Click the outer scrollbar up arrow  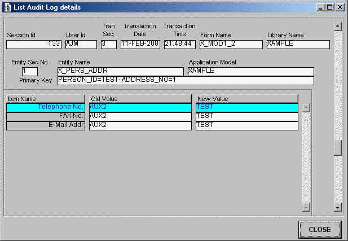pyautogui.click(x=338, y=26)
